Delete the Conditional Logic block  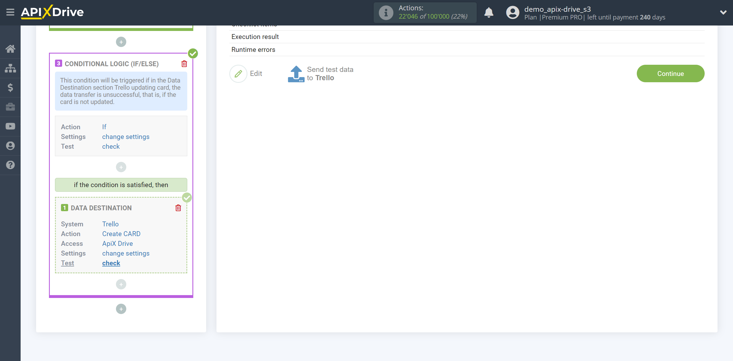pos(184,64)
